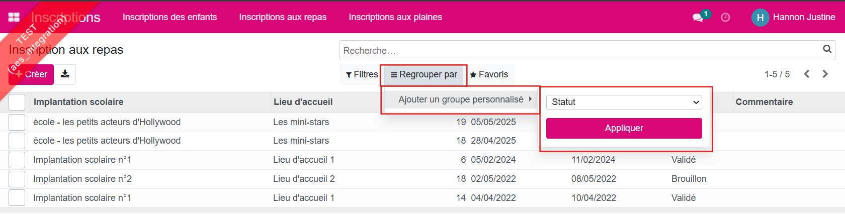This screenshot has height=214, width=845.
Task: Toggle the select-all header checkbox
Action: tap(17, 102)
